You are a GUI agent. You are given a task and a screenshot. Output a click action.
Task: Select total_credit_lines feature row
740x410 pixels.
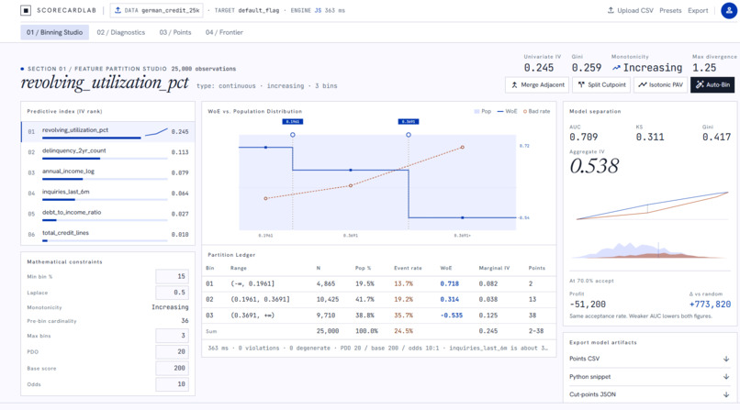[108, 234]
